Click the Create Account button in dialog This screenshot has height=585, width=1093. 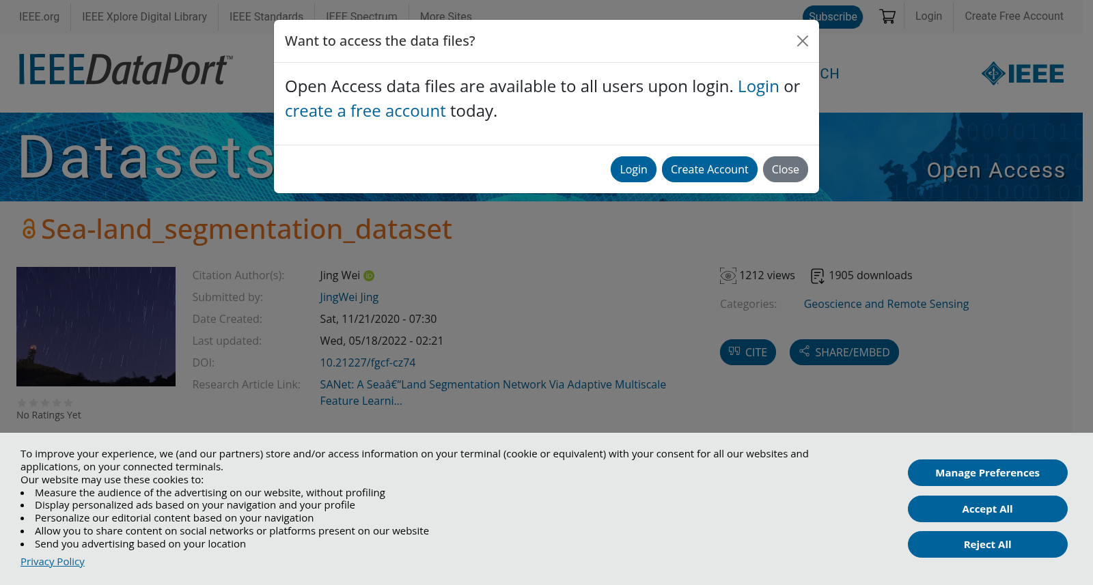(709, 169)
